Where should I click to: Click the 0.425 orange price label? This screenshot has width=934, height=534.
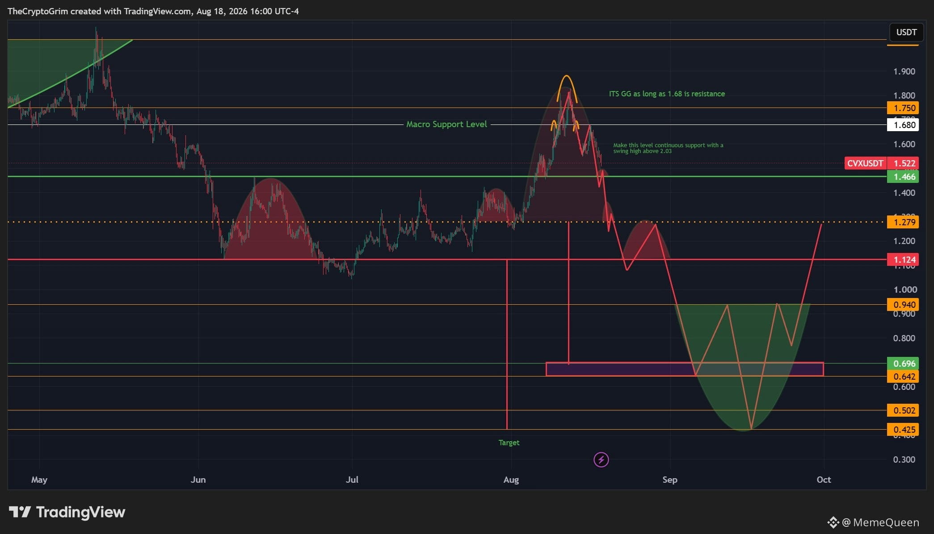coord(903,430)
